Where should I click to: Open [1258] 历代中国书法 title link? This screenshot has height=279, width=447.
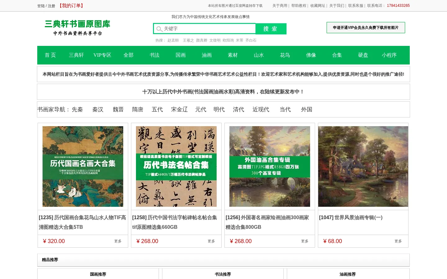[x=175, y=222]
